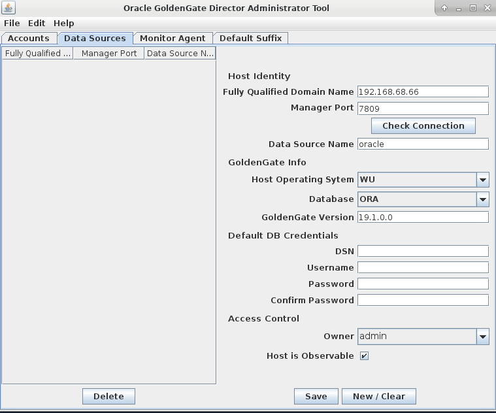
Task: Click into the DSN text field
Action: (x=423, y=252)
